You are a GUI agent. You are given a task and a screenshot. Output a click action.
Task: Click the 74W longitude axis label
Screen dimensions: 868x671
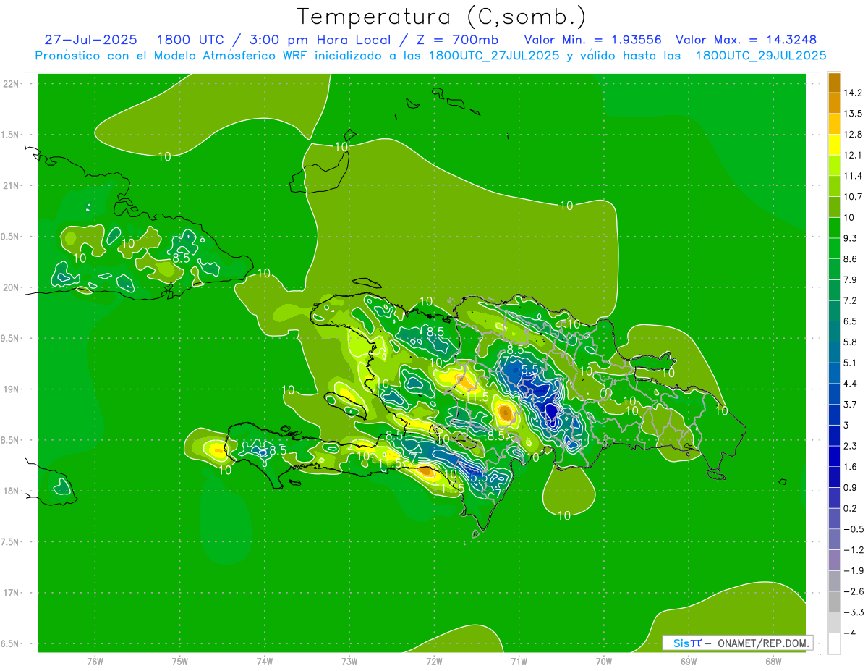[265, 662]
